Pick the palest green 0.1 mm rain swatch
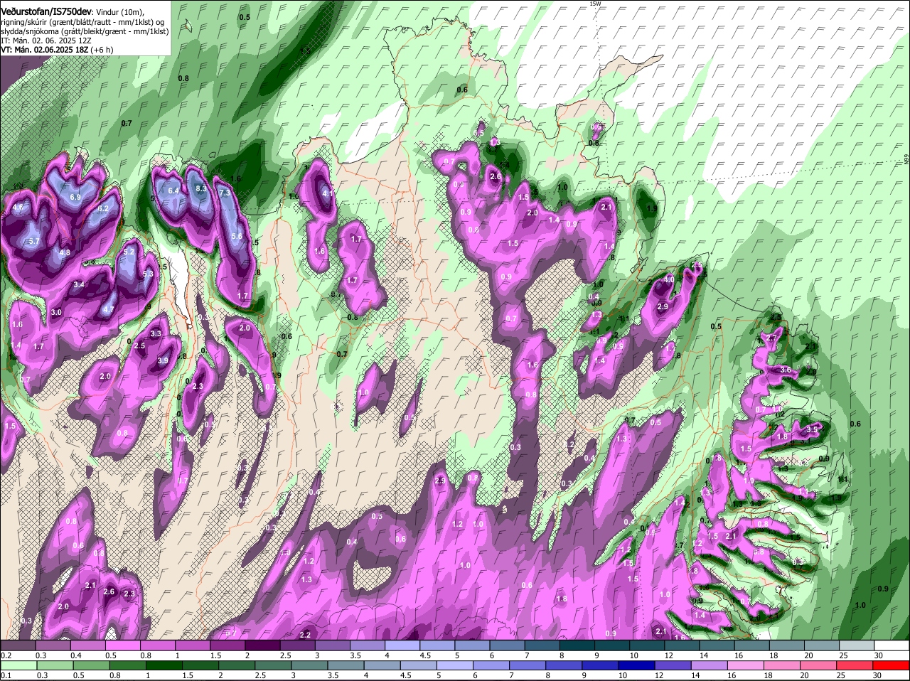Image resolution: width=910 pixels, height=681 pixels. pos(18,665)
